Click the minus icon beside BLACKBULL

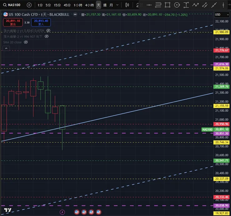pos(75,14)
